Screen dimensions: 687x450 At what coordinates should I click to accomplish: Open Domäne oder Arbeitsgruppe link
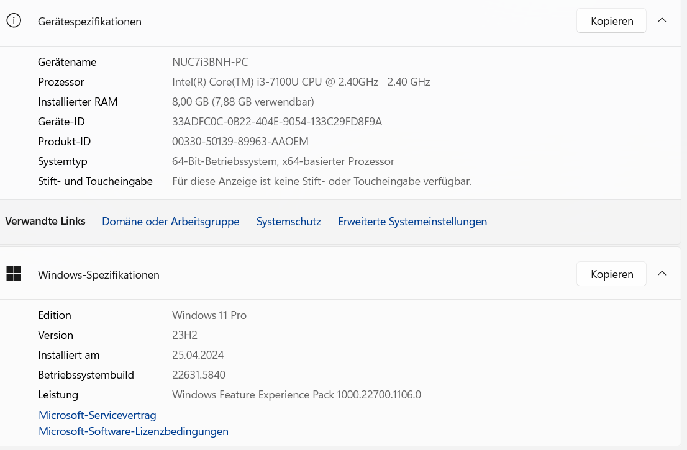(x=170, y=222)
